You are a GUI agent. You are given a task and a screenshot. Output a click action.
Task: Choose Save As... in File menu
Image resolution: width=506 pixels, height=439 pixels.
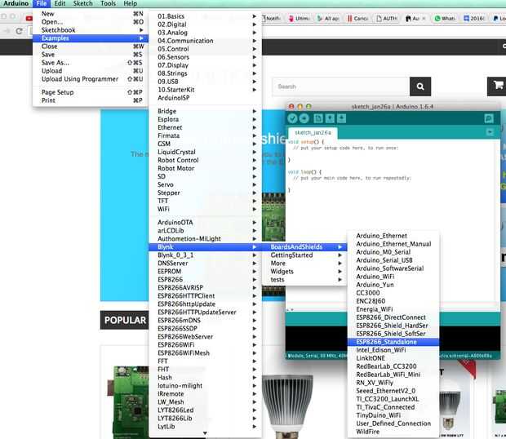point(91,63)
